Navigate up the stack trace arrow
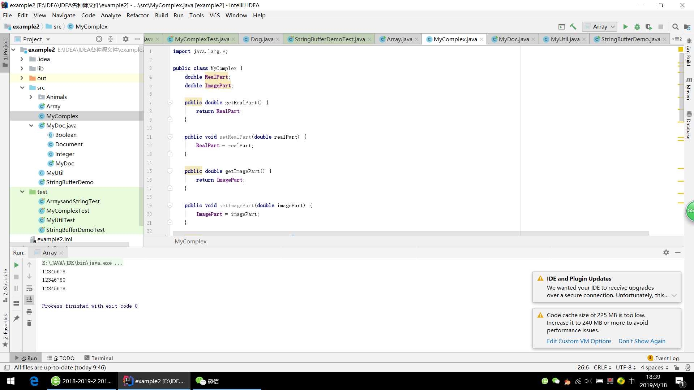This screenshot has height=390, width=694. (29, 265)
